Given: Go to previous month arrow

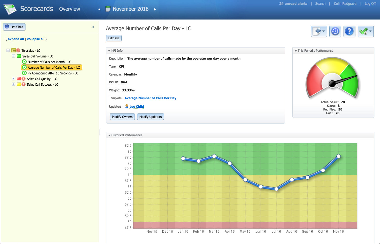Looking at the screenshot, I should [x=99, y=9].
